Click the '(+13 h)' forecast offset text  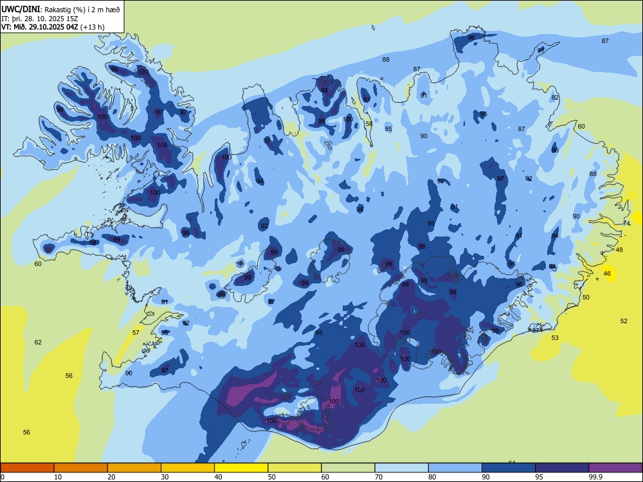[92, 27]
